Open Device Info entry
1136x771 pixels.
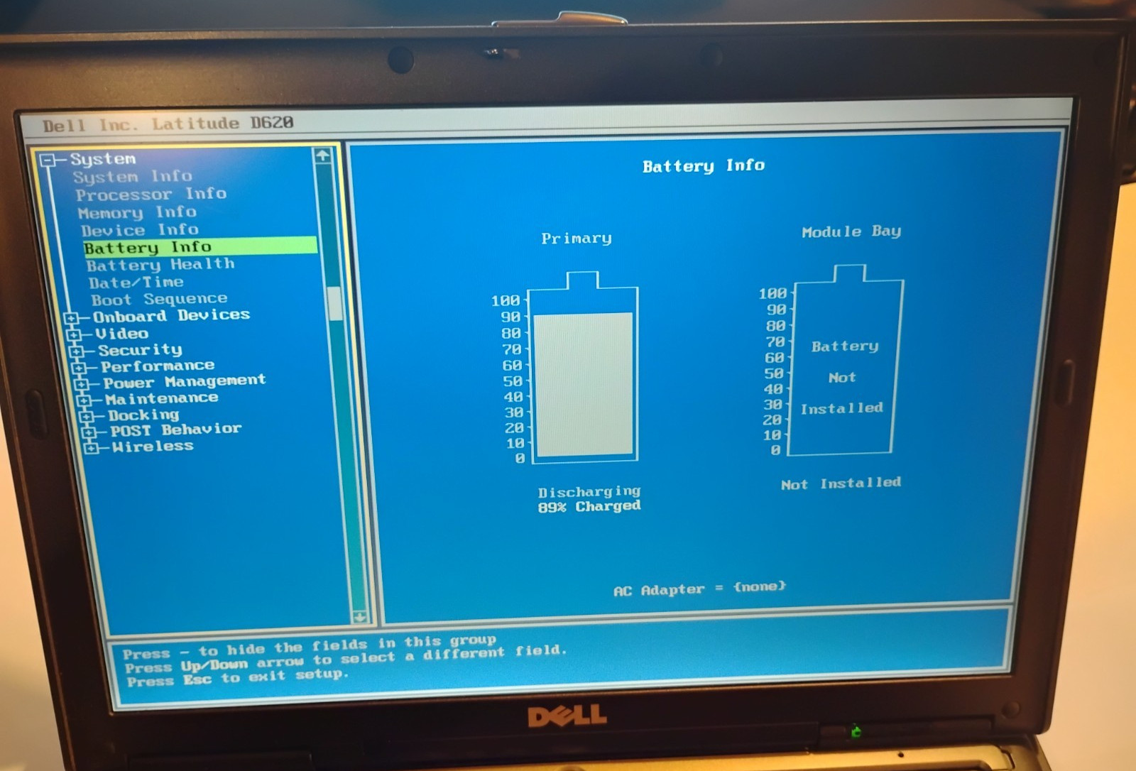coord(140,230)
